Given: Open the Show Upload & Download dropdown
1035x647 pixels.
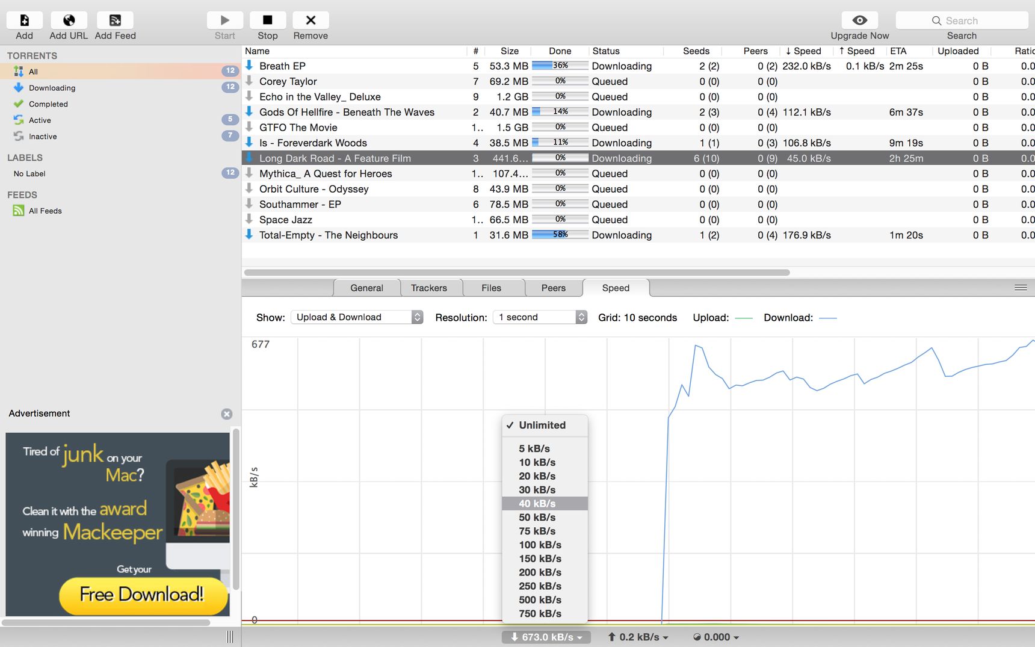Looking at the screenshot, I should [x=357, y=317].
